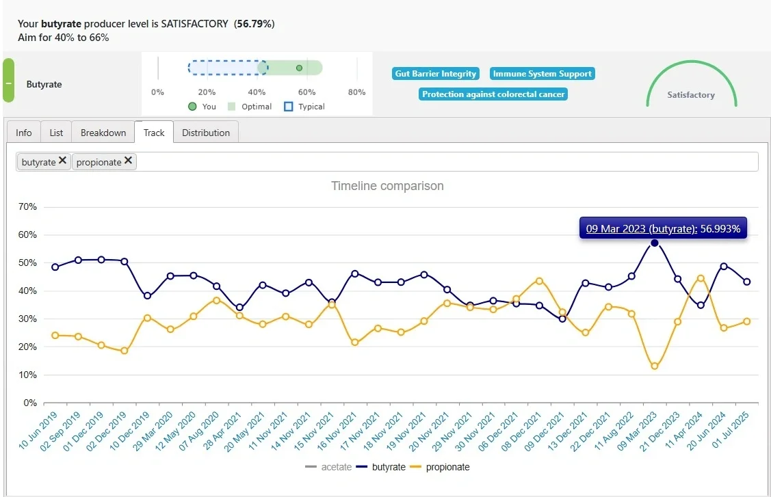The image size is (771, 497).
Task: Click the Gut Barrier Integrity badge
Action: tap(435, 74)
